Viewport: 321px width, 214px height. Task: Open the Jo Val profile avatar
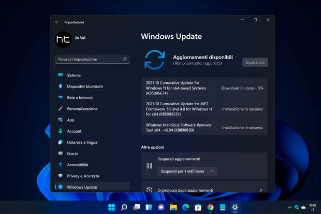(x=64, y=39)
